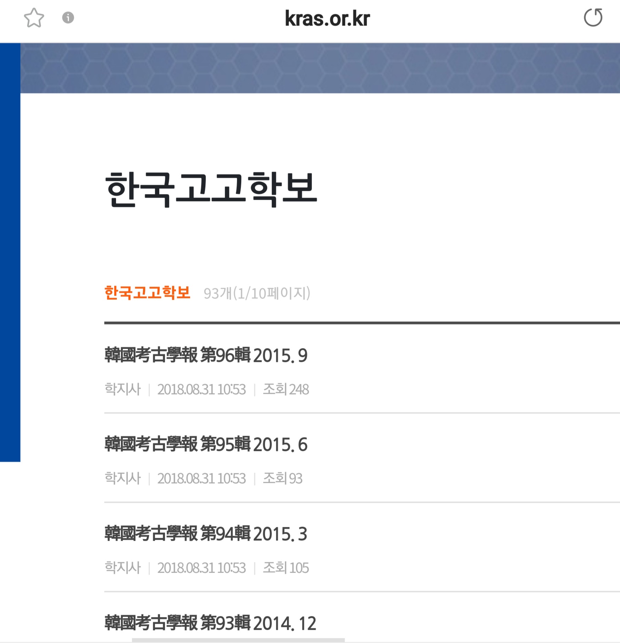620x643 pixels.
Task: Click the horizontal scrollbar at page bottom
Action: (238, 640)
